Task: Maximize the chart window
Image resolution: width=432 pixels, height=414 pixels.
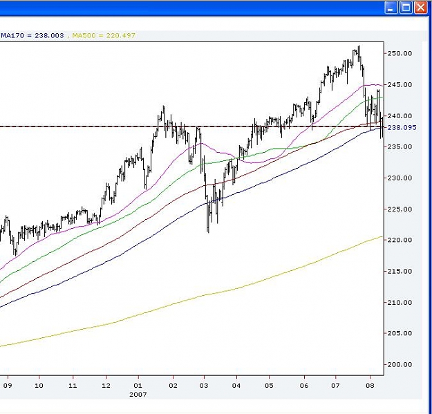Action: pyautogui.click(x=406, y=8)
